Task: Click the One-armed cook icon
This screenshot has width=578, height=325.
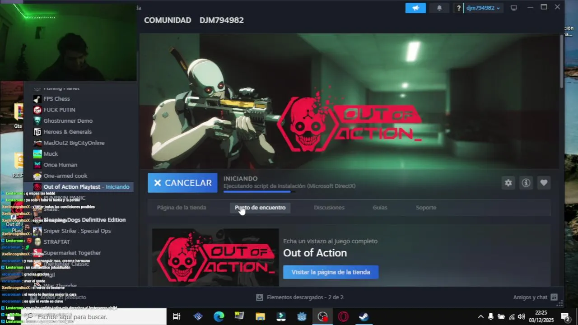Action: [37, 176]
